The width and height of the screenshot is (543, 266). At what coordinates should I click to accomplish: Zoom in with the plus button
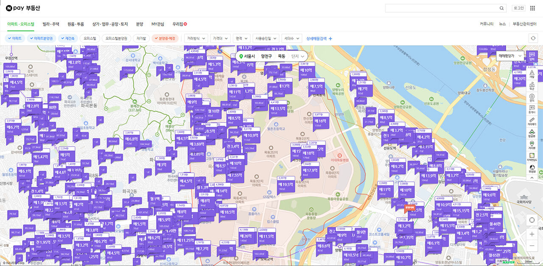click(x=532, y=234)
